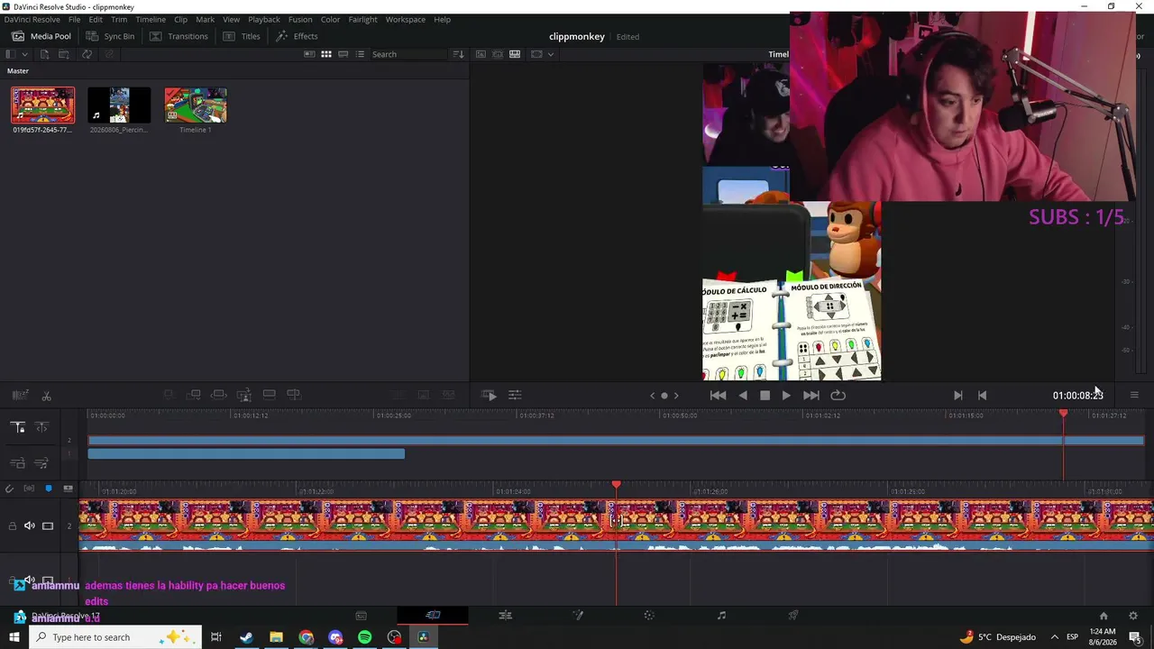This screenshot has height=649, width=1154.
Task: Click the upper timeline playhead marker
Action: click(x=1063, y=414)
